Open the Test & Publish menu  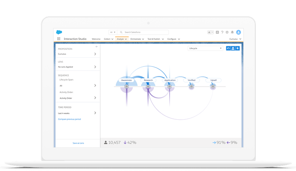[156, 39]
